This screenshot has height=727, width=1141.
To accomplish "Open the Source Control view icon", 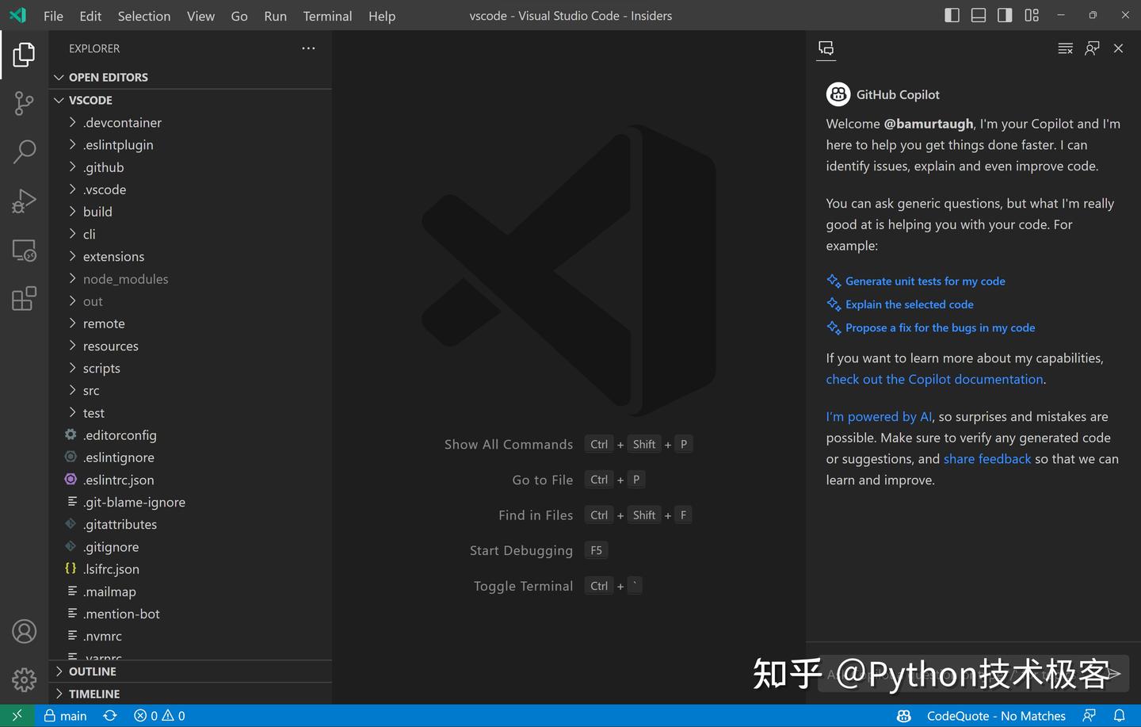I will [24, 104].
